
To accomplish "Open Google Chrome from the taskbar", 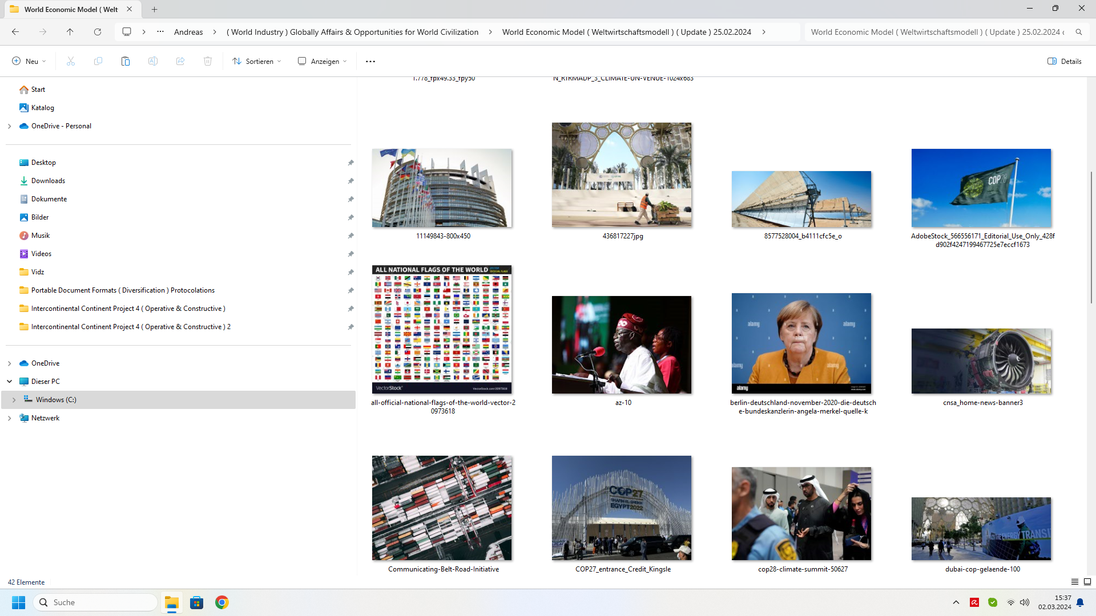I will pos(222,602).
